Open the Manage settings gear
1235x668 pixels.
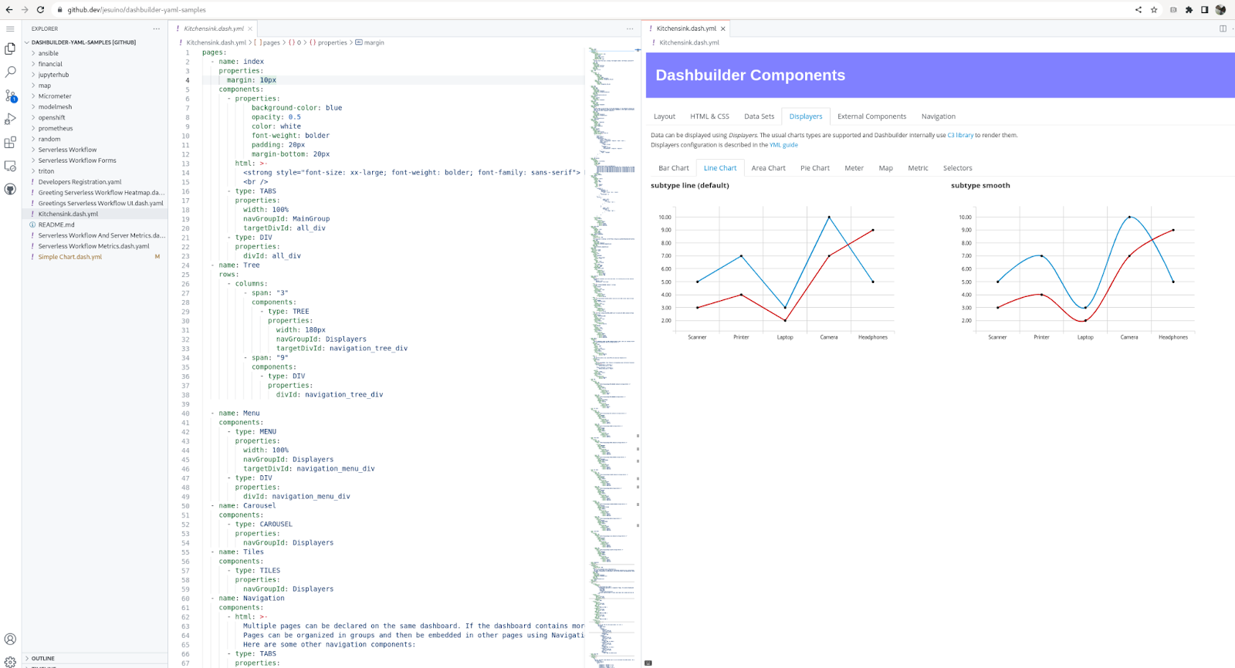pyautogui.click(x=10, y=661)
